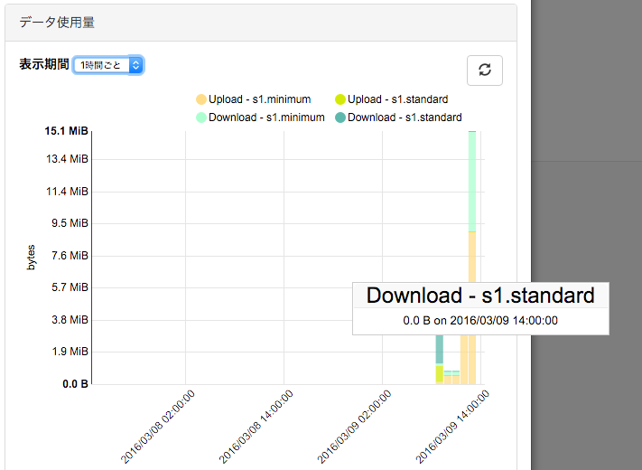The width and height of the screenshot is (642, 470).
Task: Click the 13.4 MiB axis label
Action: point(67,159)
